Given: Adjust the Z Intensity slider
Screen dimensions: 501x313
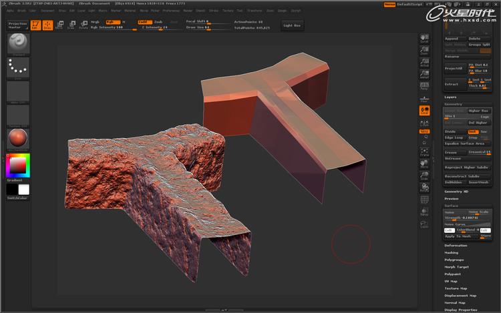Looking at the screenshot, I should coord(161,28).
